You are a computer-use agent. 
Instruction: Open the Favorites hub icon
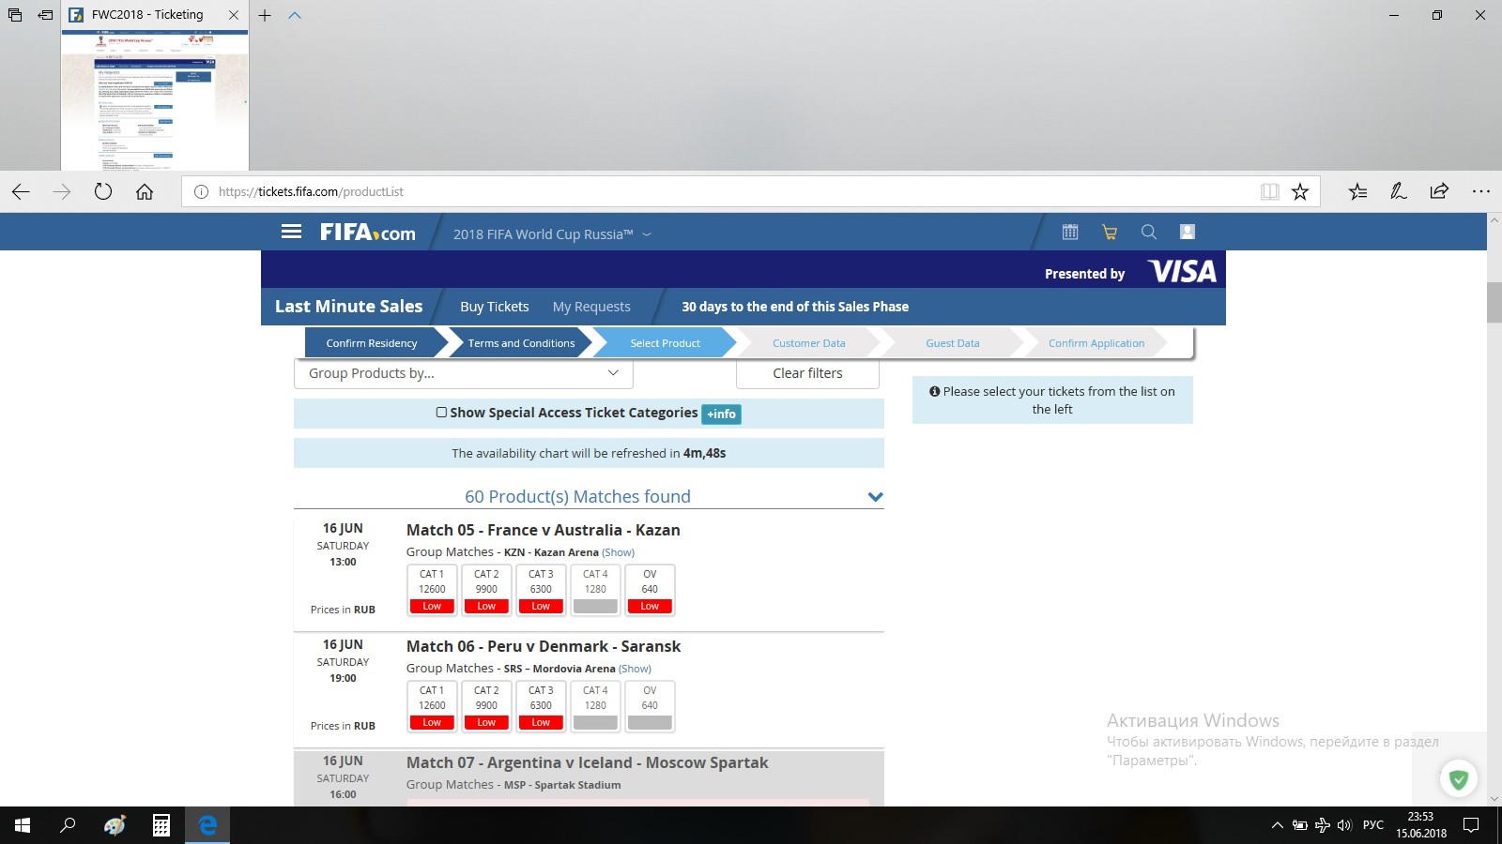point(1357,191)
